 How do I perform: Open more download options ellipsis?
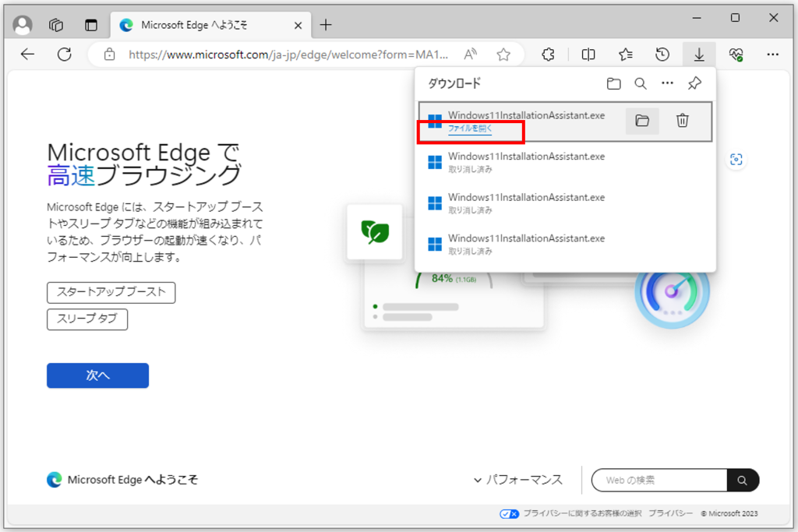(x=667, y=83)
